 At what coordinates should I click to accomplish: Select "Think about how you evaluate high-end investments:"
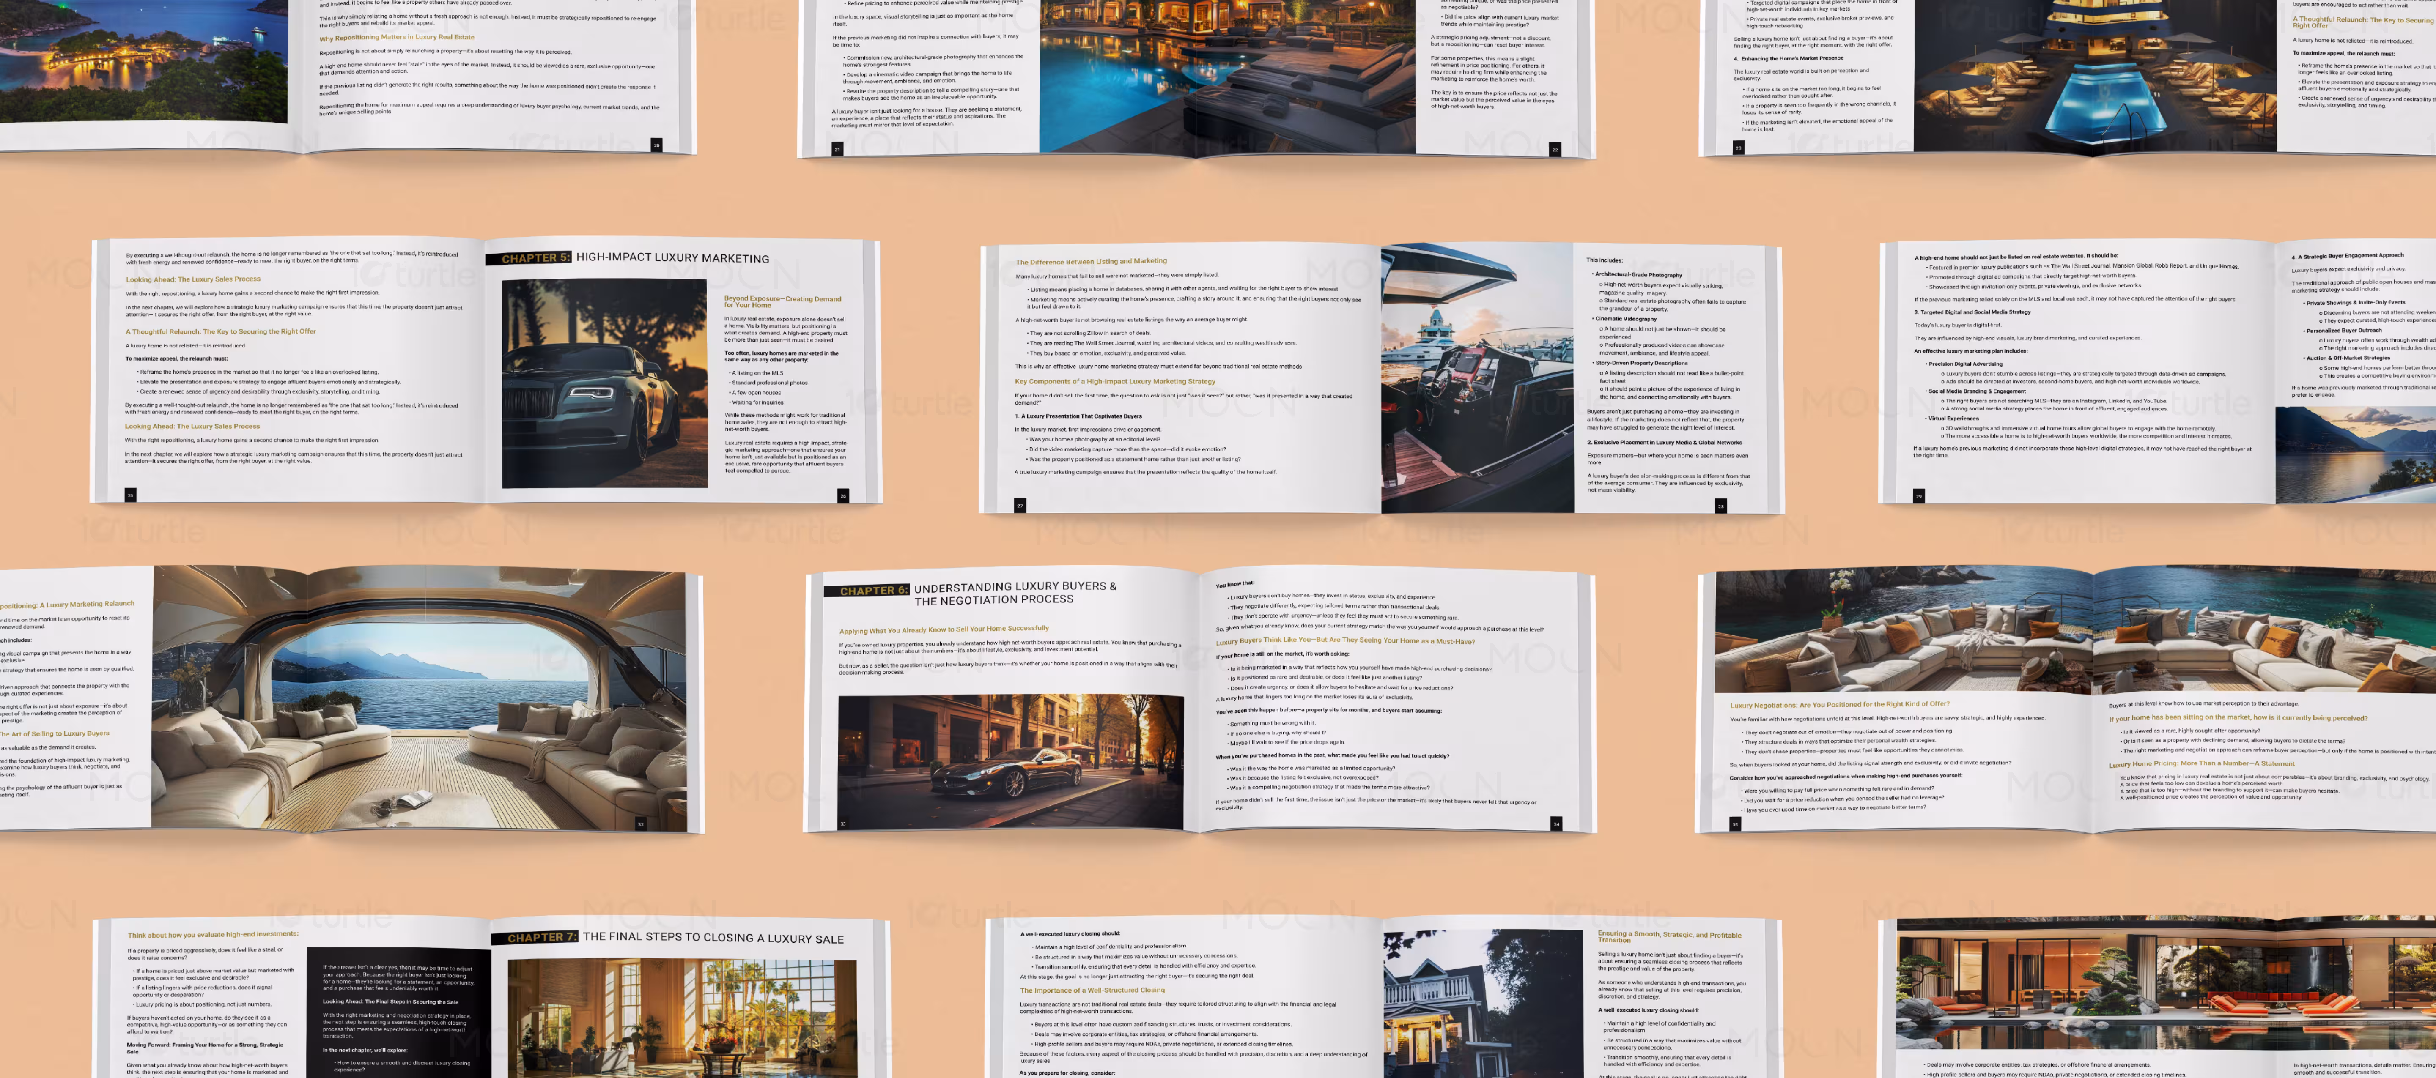point(213,934)
